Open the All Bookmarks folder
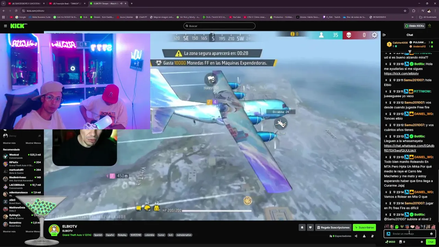 (x=428, y=17)
